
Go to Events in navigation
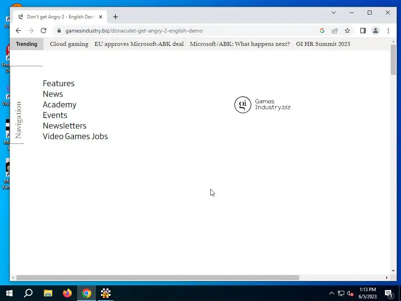[55, 115]
